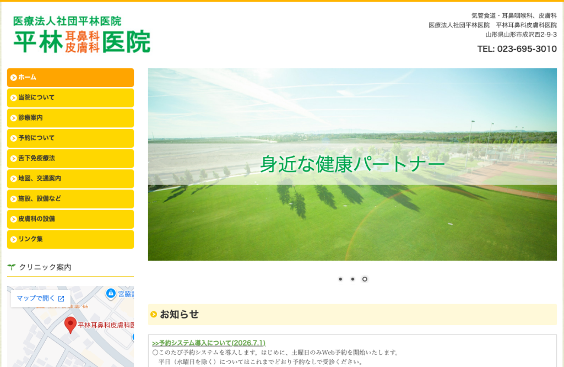
Task: Click the red map pin marker
Action: [70, 325]
